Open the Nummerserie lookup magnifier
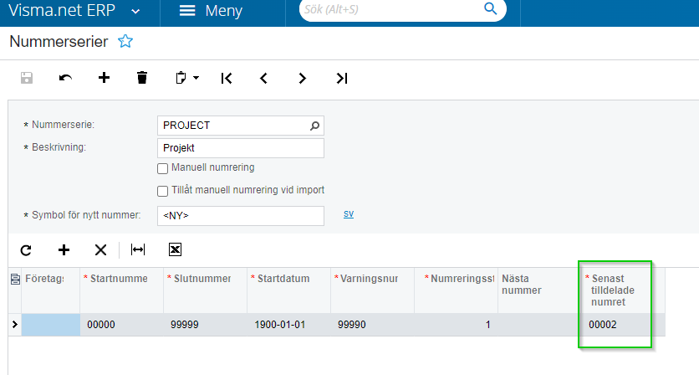The width and height of the screenshot is (699, 375). [x=314, y=126]
